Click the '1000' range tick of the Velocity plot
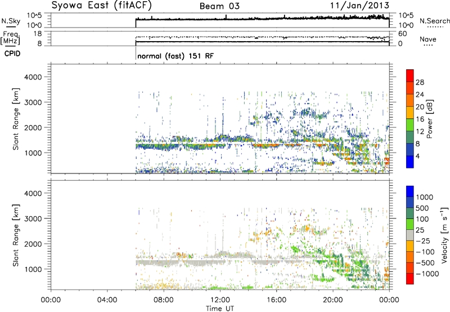450x312 pixels. click(33, 269)
